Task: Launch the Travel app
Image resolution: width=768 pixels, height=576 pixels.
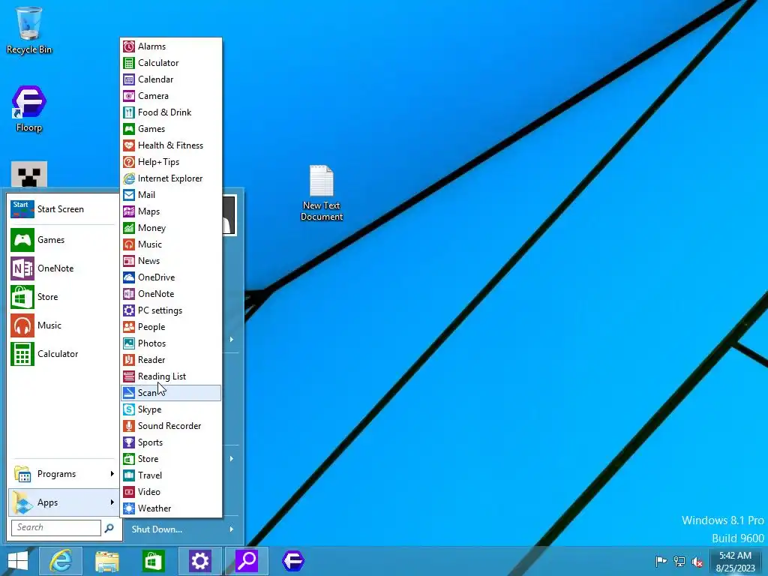Action: coord(171,475)
